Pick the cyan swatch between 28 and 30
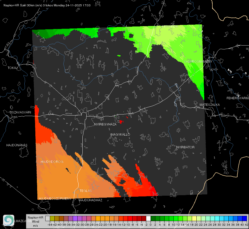 click(217, 219)
